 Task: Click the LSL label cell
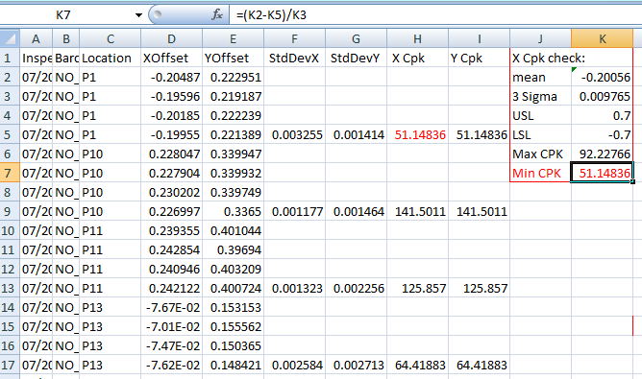(540, 135)
